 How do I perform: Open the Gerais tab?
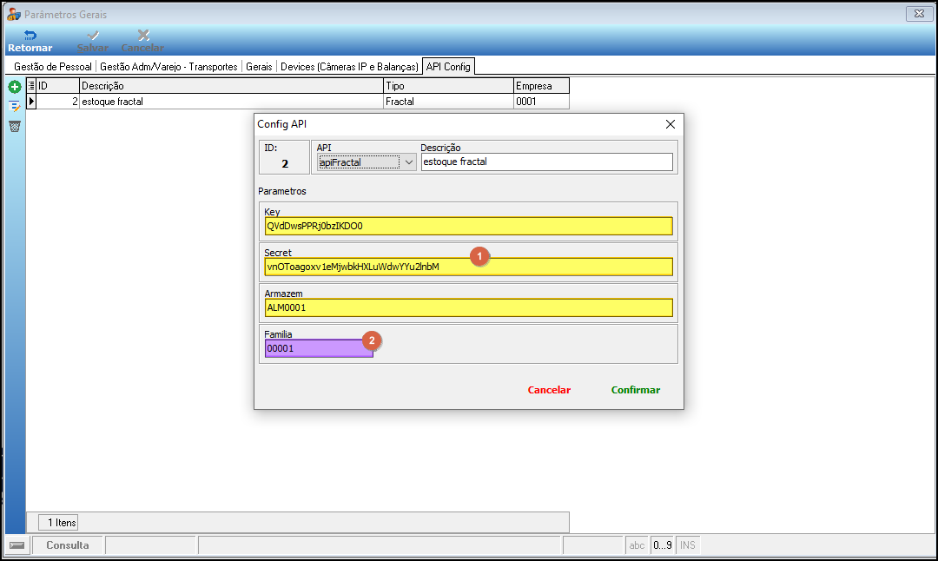tap(259, 66)
